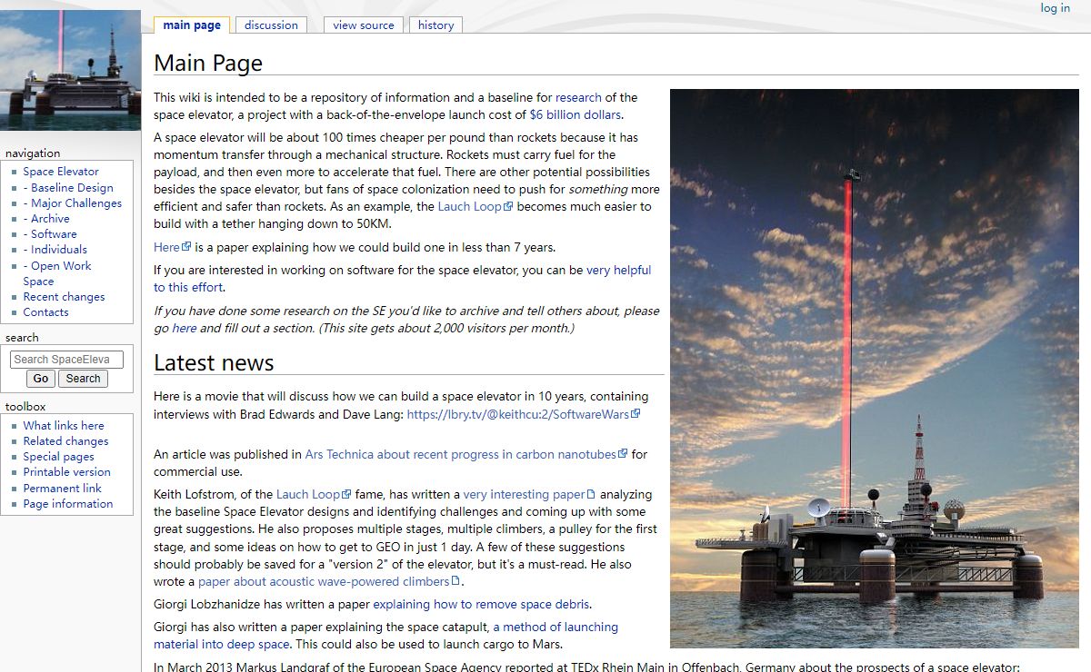The height and width of the screenshot is (672, 1091).
Task: Open the history tab
Action: [435, 25]
